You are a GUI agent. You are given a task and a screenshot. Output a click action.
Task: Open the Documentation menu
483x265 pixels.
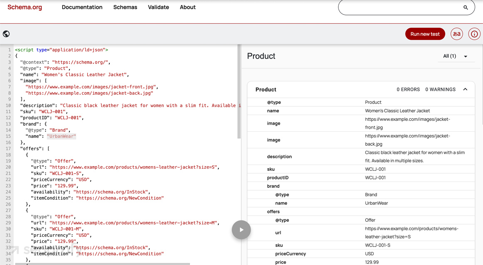pos(82,7)
